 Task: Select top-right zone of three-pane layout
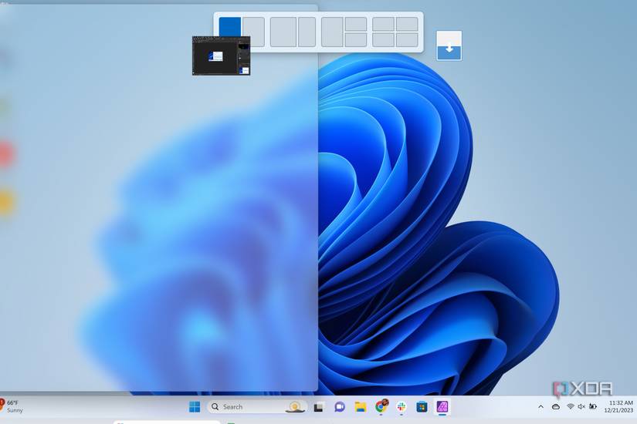[x=356, y=24]
